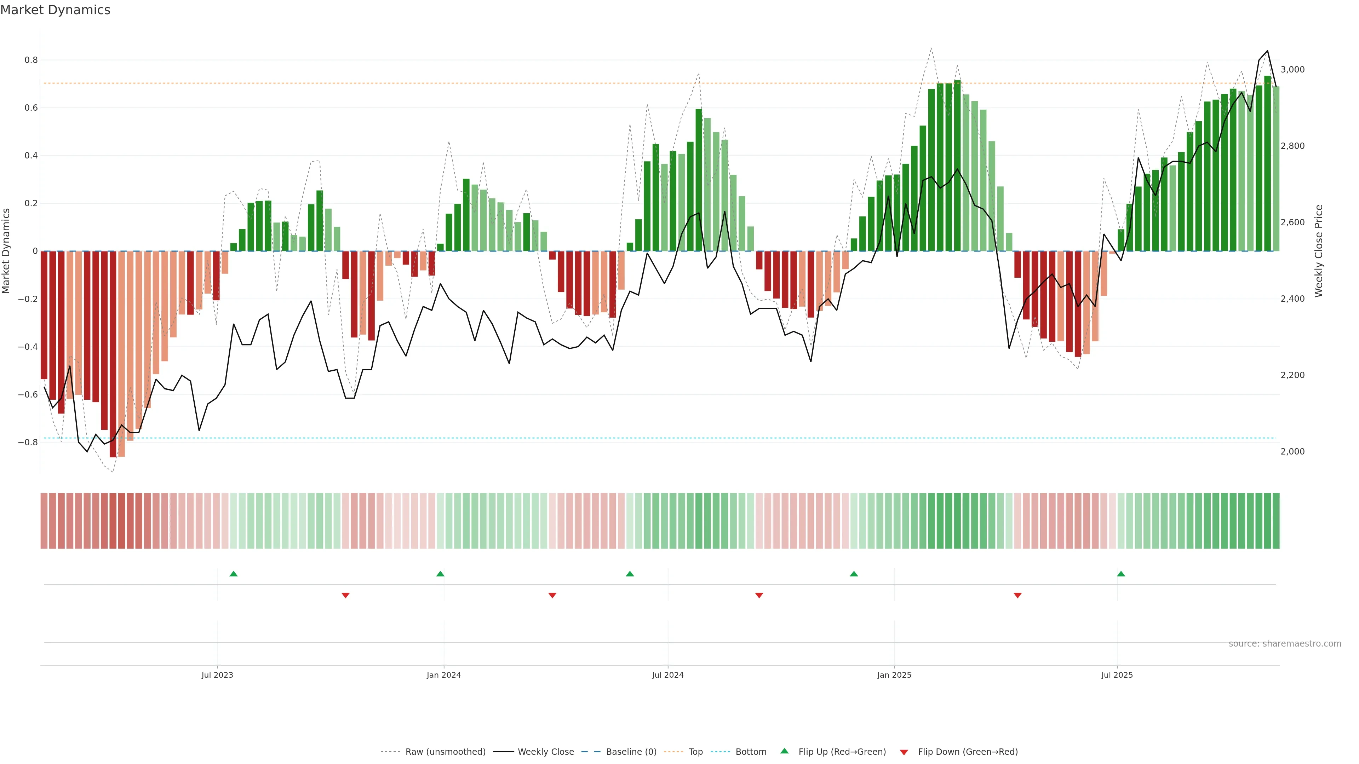Click the last green heatmap strip cell
1359x764 pixels.
(1275, 521)
